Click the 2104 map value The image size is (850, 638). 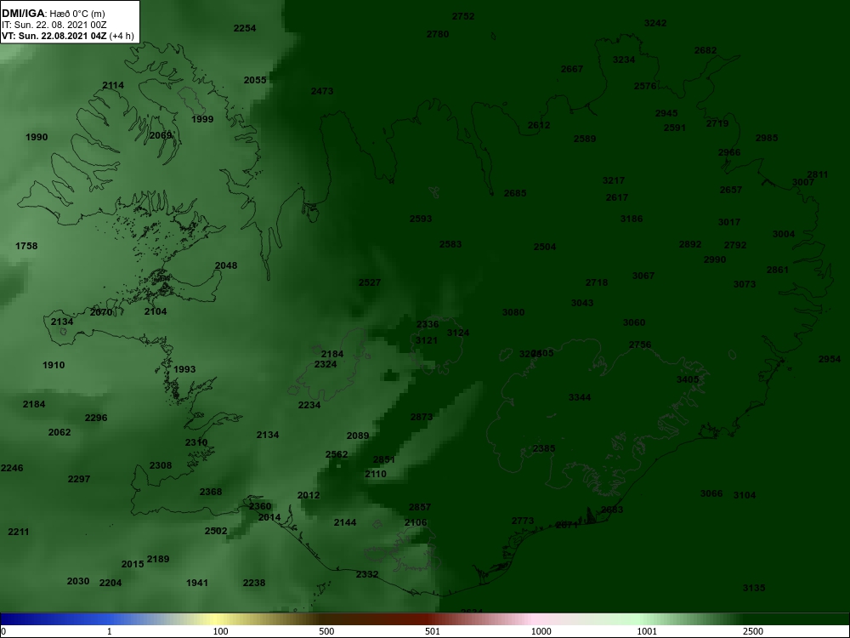tap(156, 312)
